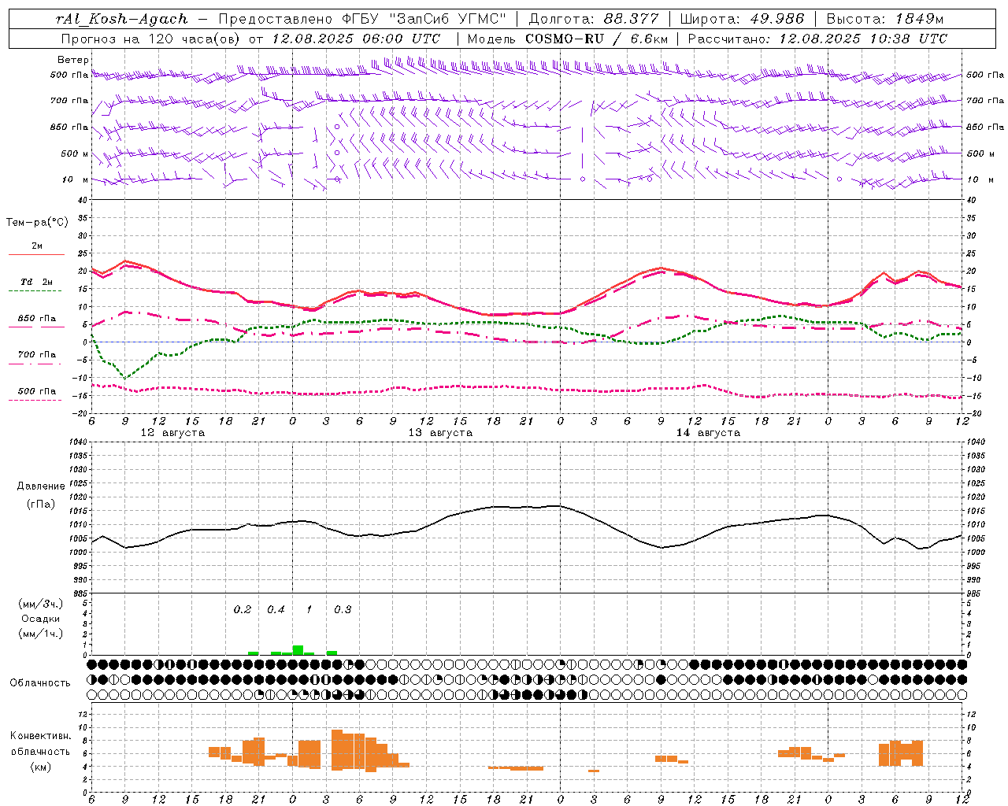Click the latitude value Широта: 49.986
This screenshot has width=1008, height=806.
pyautogui.click(x=742, y=19)
